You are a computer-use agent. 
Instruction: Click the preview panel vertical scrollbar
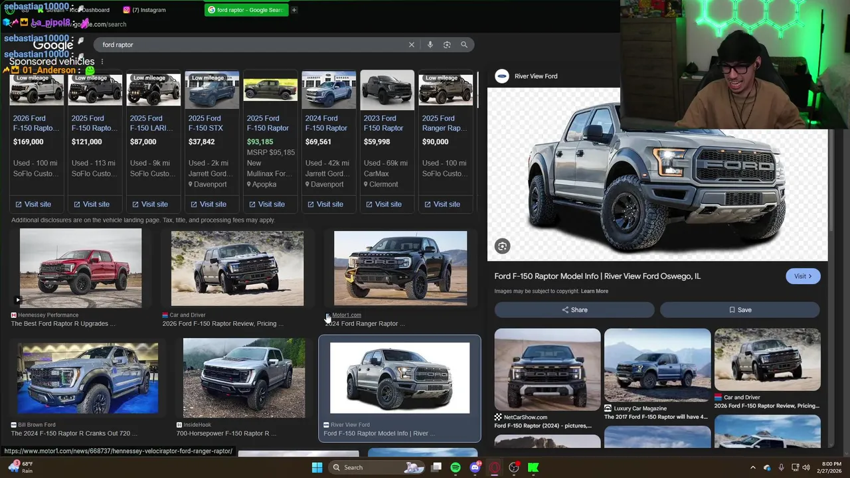[x=830, y=179]
